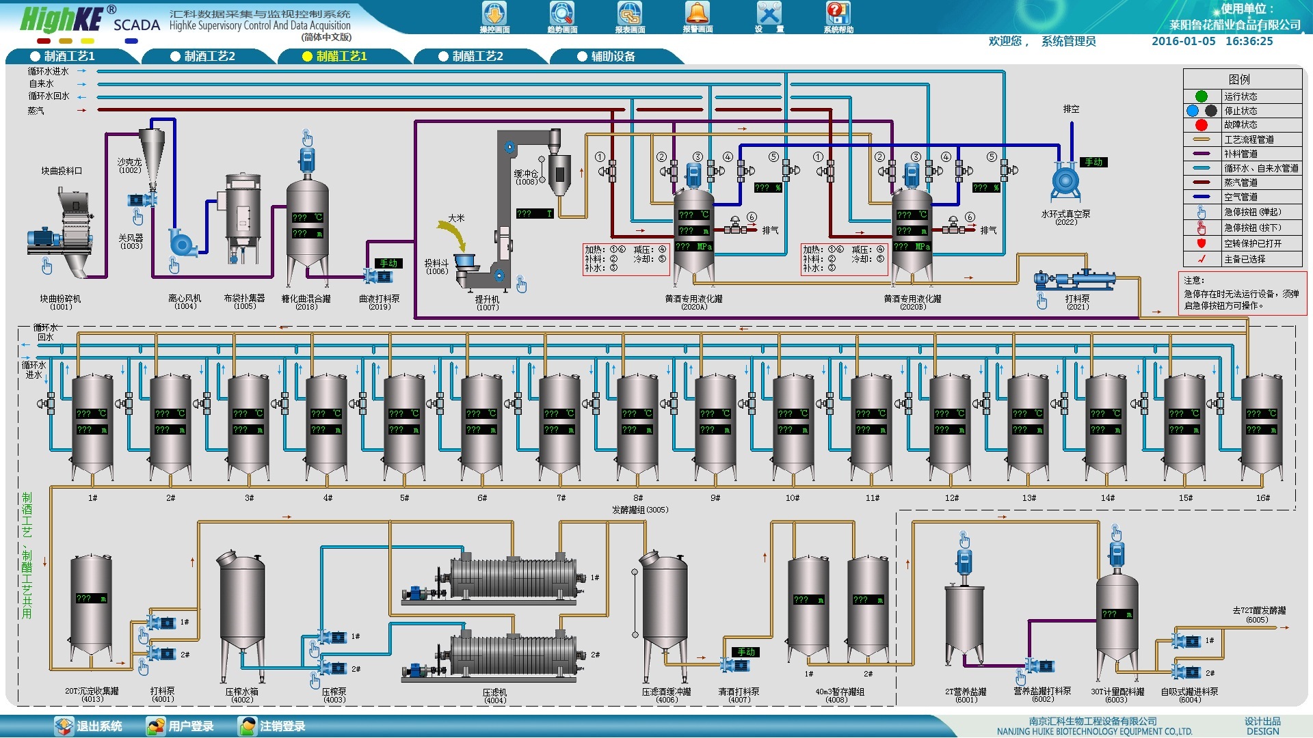Select the 打料泵 (2021) screw pump
The image size is (1313, 738).
pyautogui.click(x=1074, y=278)
